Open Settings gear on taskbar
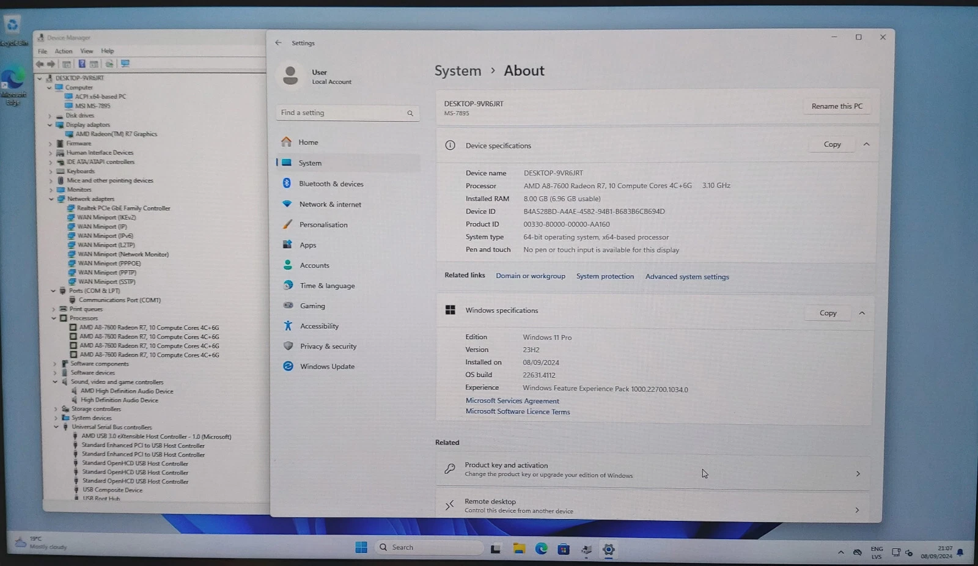978x566 pixels. click(608, 549)
